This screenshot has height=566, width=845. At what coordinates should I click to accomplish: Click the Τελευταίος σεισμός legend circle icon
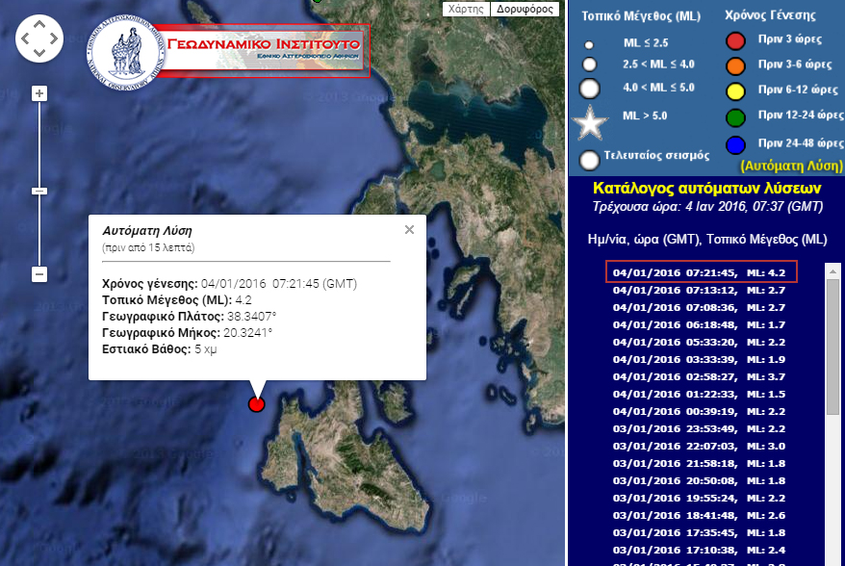coord(590,159)
